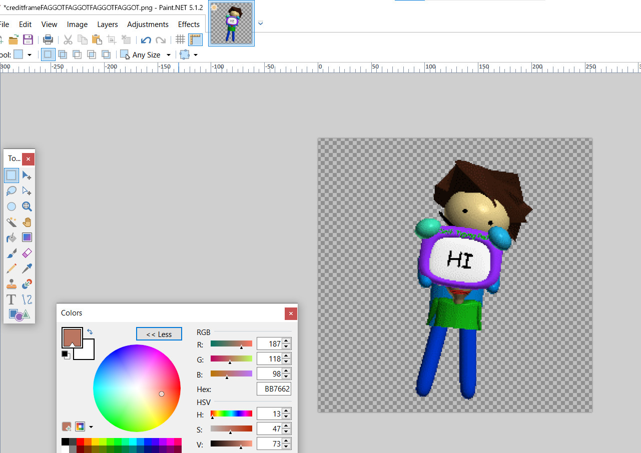Image resolution: width=641 pixels, height=453 pixels.
Task: Open the File menu
Action: 5,24
